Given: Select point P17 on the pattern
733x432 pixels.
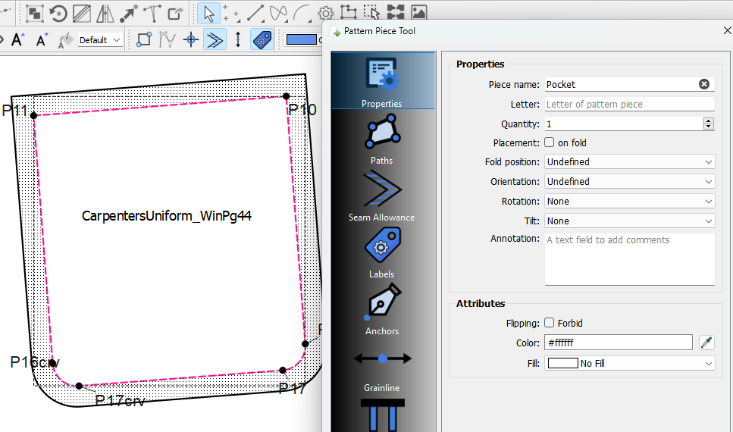Looking at the screenshot, I should pos(282,371).
